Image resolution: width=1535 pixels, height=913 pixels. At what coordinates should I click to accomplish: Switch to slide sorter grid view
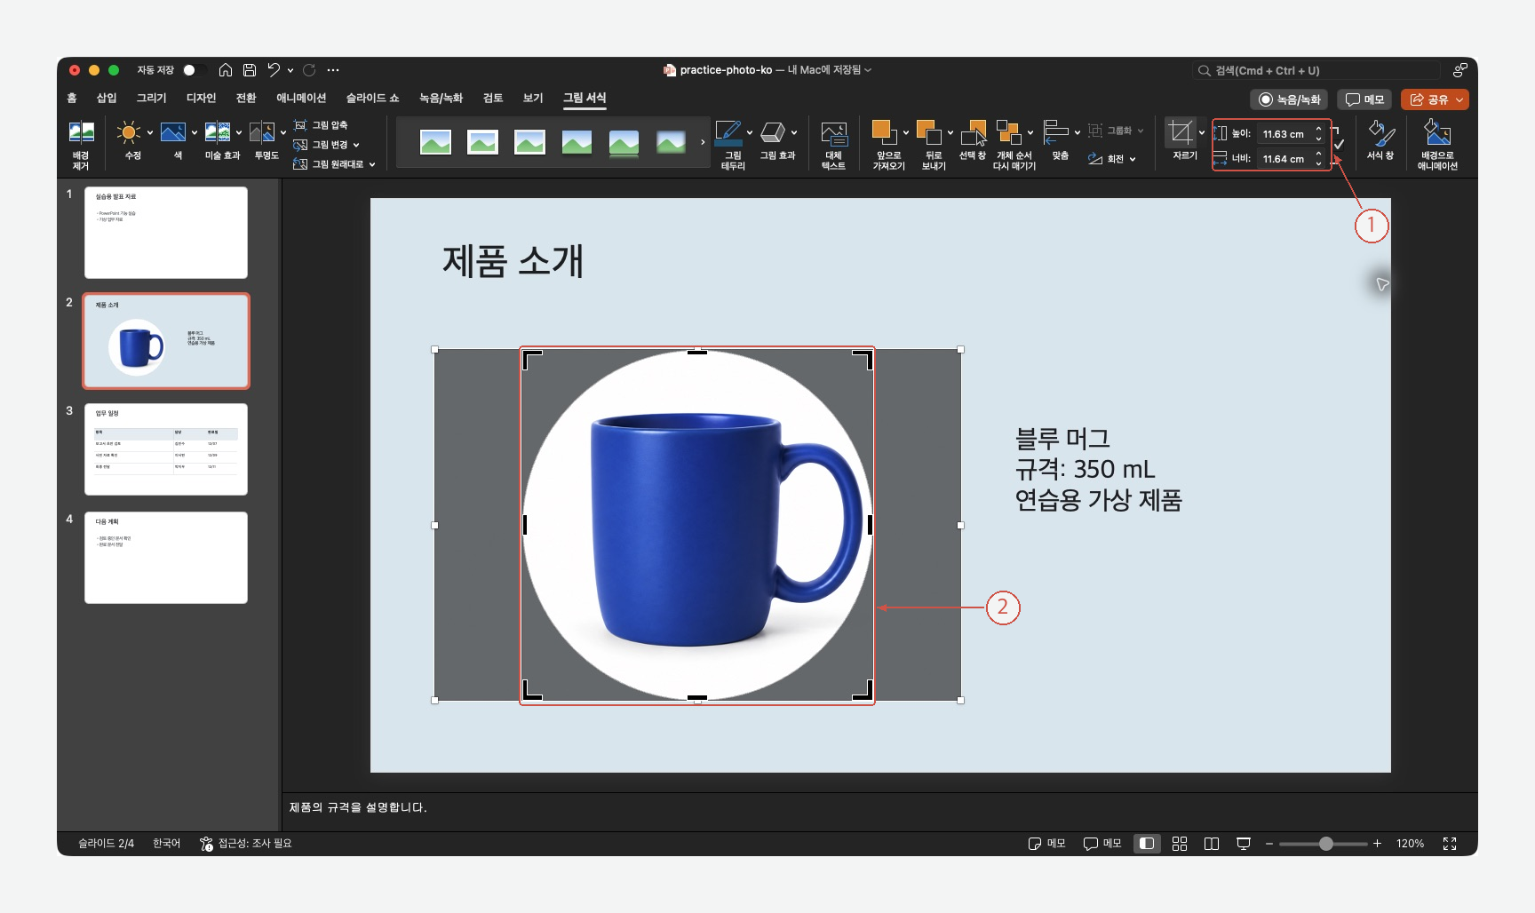tap(1180, 844)
